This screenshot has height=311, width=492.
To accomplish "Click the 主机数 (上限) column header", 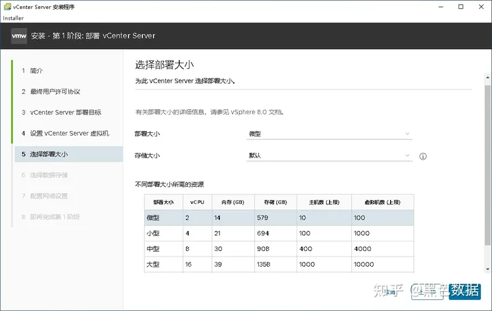I will [x=324, y=203].
